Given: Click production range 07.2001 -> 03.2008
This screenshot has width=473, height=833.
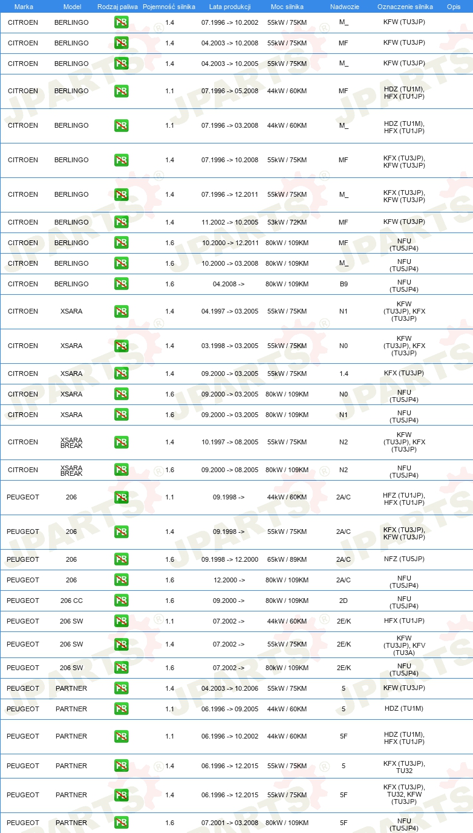Looking at the screenshot, I should [x=229, y=823].
